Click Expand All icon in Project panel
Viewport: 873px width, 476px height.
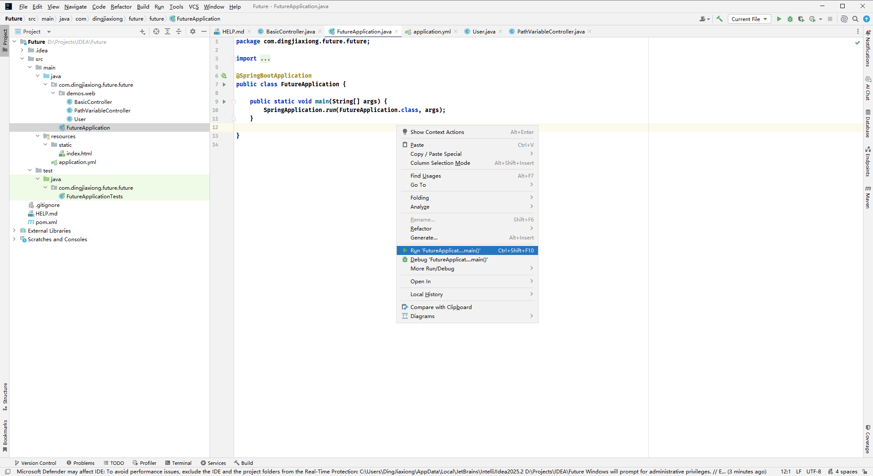[167, 31]
